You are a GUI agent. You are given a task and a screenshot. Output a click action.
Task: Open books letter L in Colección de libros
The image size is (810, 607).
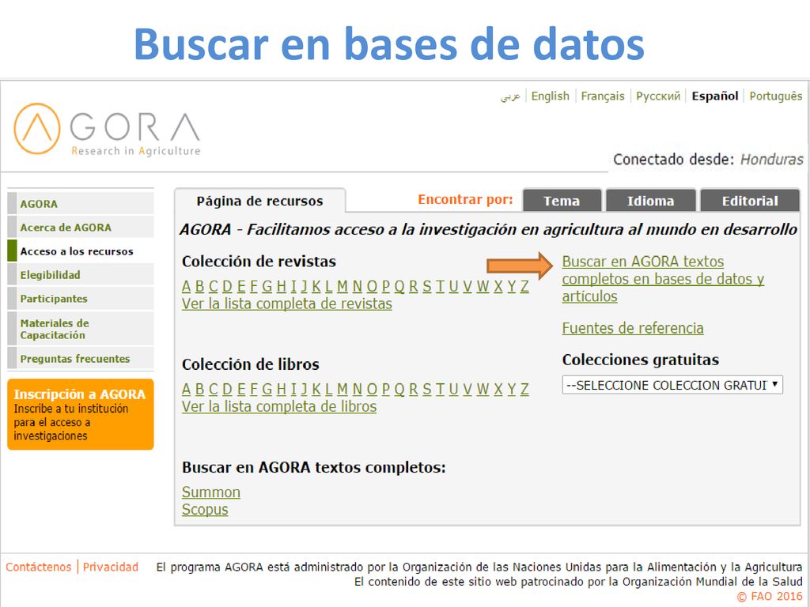pos(328,389)
